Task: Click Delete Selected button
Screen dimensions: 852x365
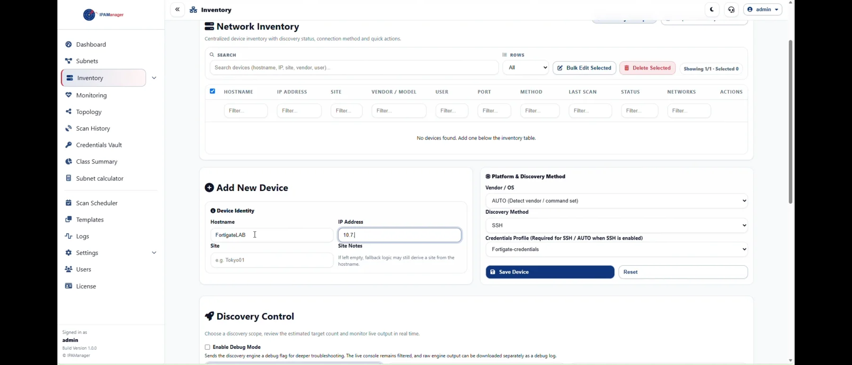Action: pos(648,68)
